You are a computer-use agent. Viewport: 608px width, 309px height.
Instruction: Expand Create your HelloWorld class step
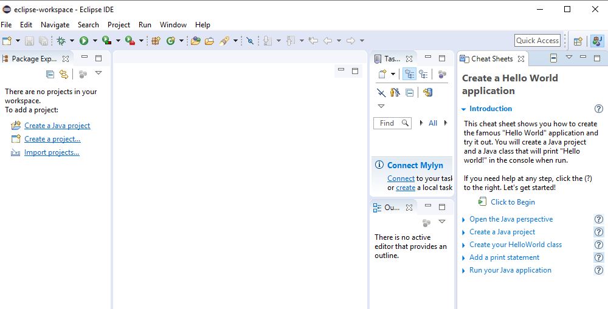click(463, 245)
